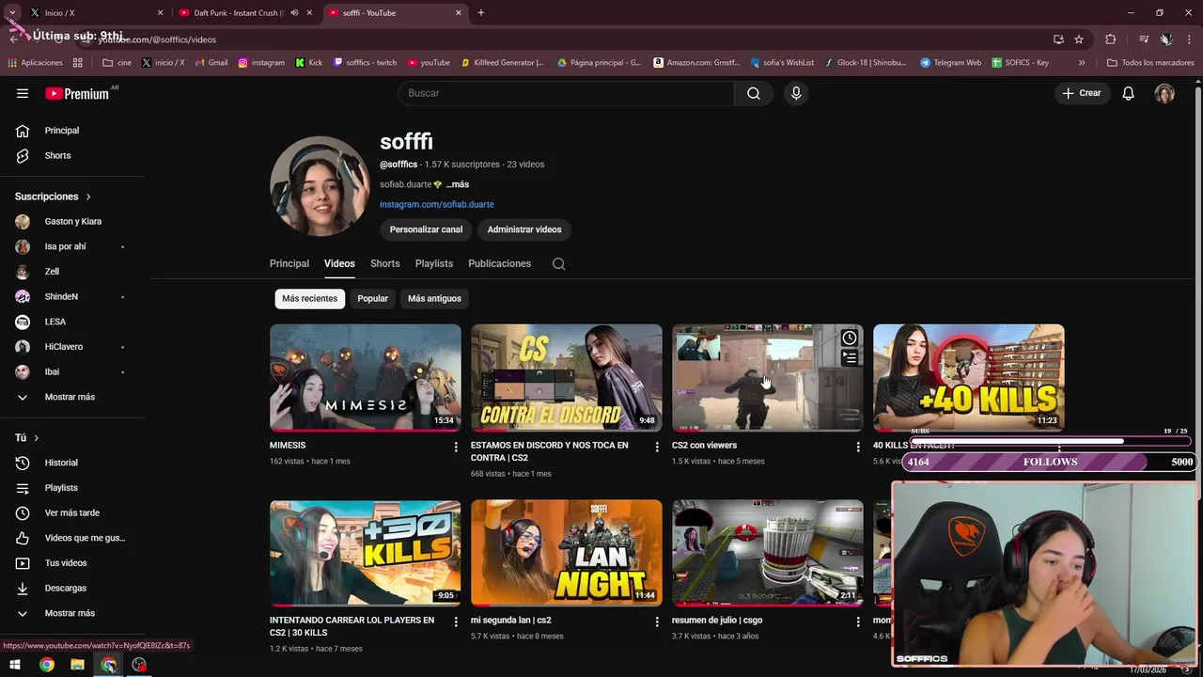Mute the Daft Punk tab audio
The image size is (1203, 677).
tap(295, 13)
